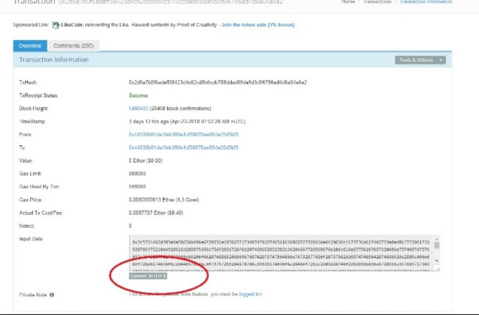479x315 pixels.
Task: Open block height 5490403 link
Action: [138, 109]
